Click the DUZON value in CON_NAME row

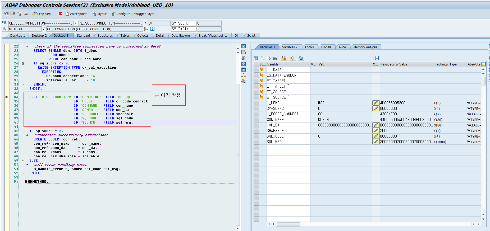coord(323,119)
